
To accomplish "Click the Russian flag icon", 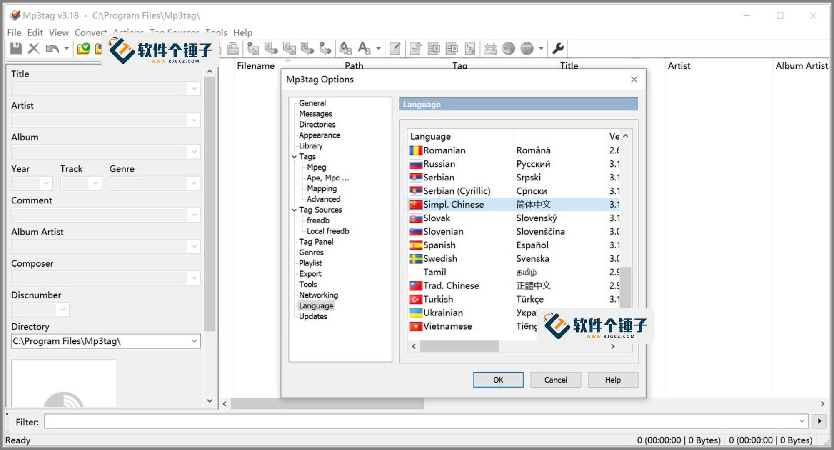I will coord(415,164).
